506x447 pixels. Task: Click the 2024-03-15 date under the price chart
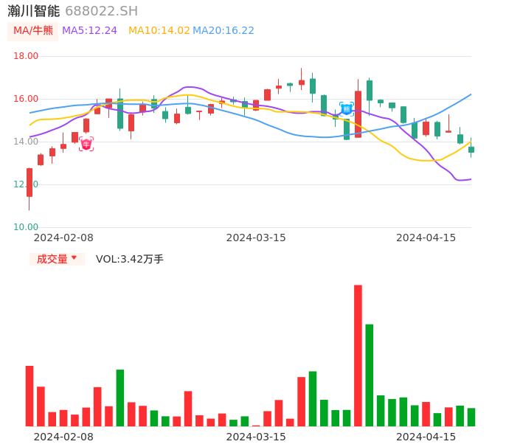[256, 238]
